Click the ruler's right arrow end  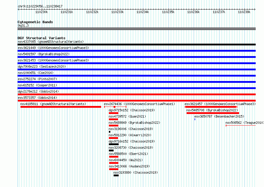point(255,9)
